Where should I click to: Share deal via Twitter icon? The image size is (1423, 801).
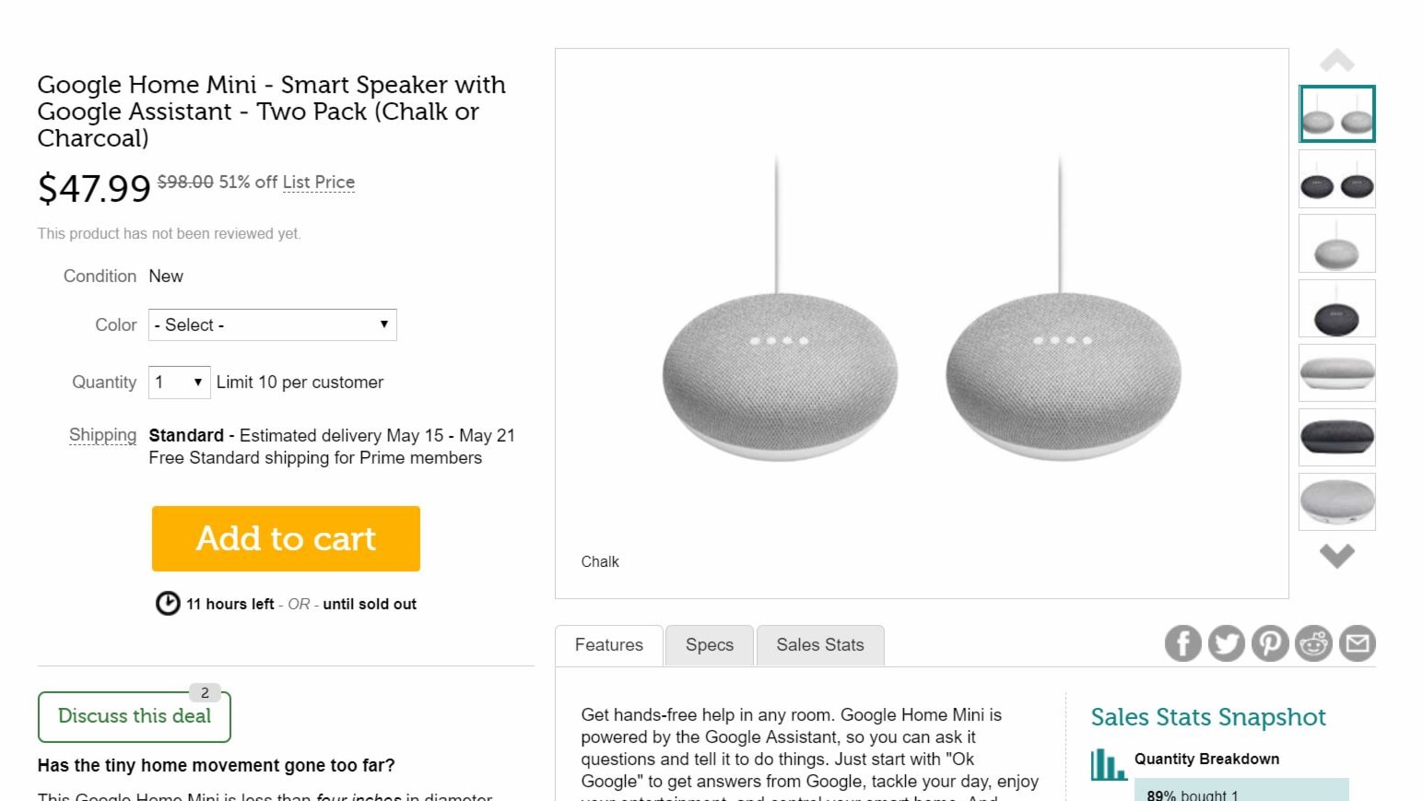coord(1226,643)
